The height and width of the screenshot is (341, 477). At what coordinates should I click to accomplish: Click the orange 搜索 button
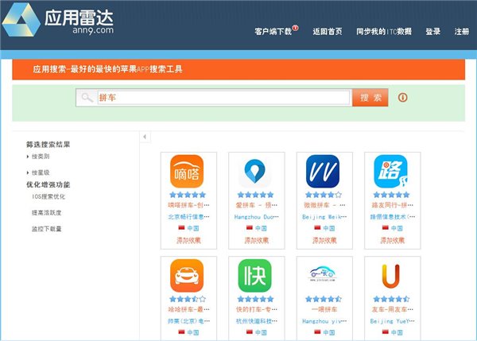[370, 98]
